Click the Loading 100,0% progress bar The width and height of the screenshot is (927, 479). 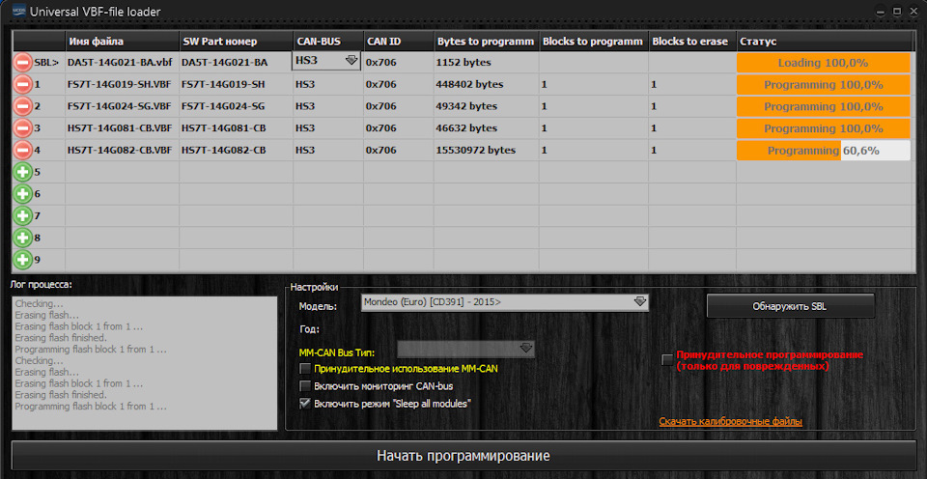(823, 63)
